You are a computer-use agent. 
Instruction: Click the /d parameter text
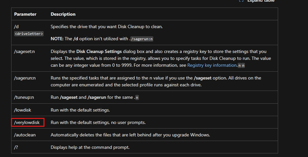coord(16,27)
